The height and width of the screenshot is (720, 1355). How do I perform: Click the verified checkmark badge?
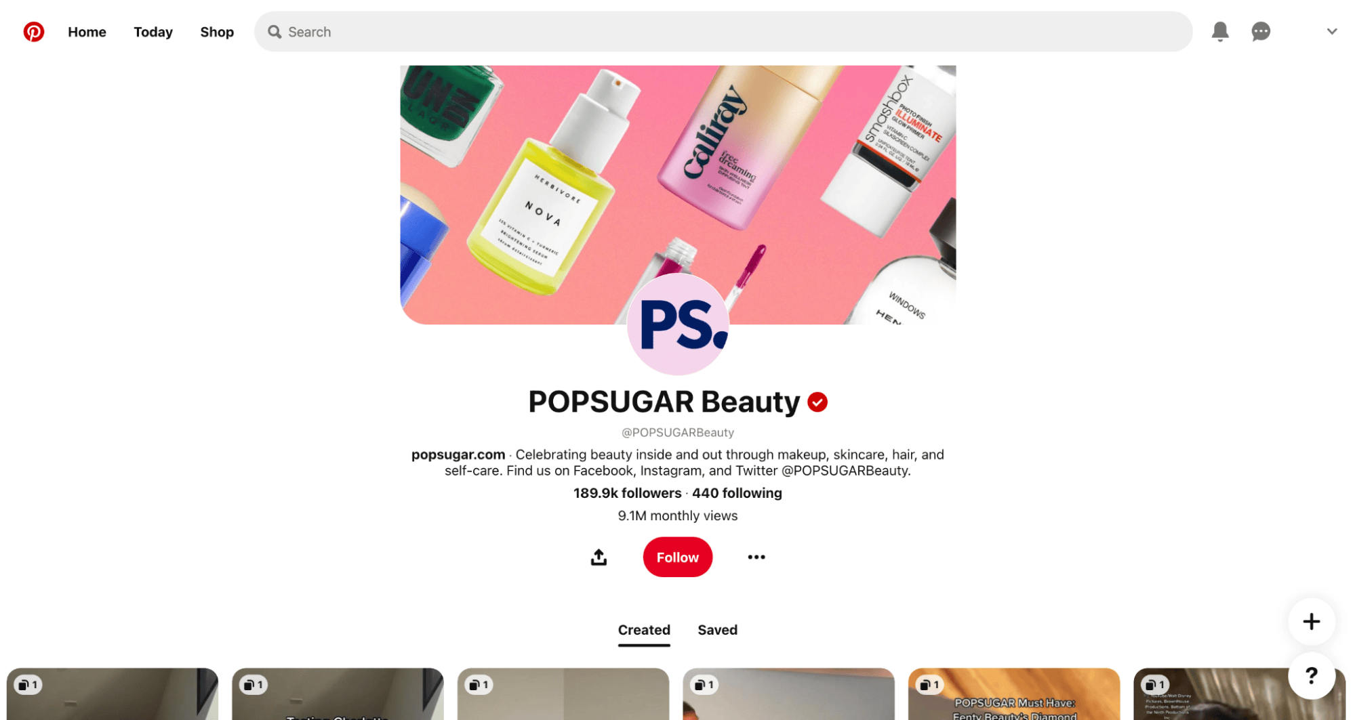(x=817, y=402)
